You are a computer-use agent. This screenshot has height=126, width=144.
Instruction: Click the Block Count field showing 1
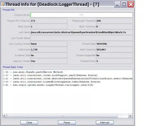coord(49,27)
